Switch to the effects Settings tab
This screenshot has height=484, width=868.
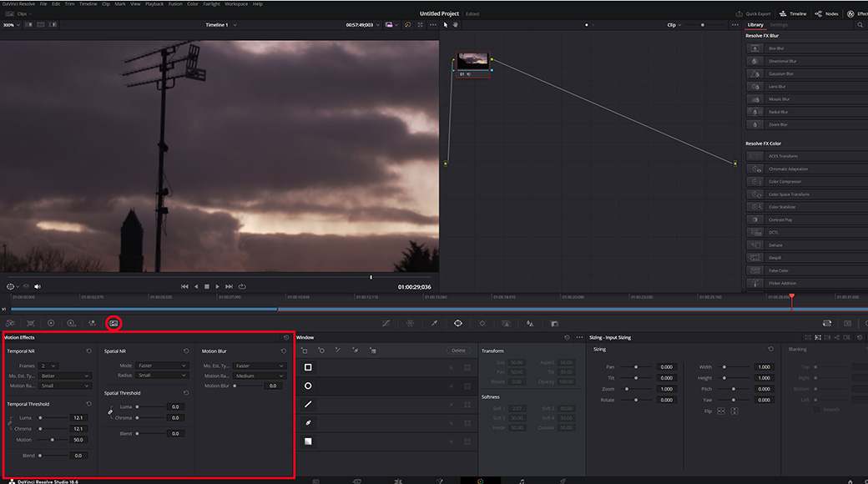coord(779,25)
